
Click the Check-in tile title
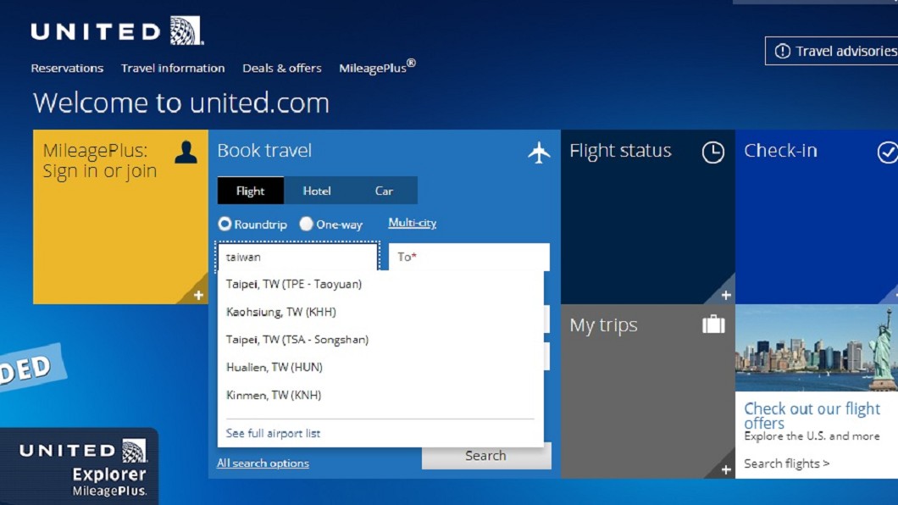pyautogui.click(x=780, y=151)
